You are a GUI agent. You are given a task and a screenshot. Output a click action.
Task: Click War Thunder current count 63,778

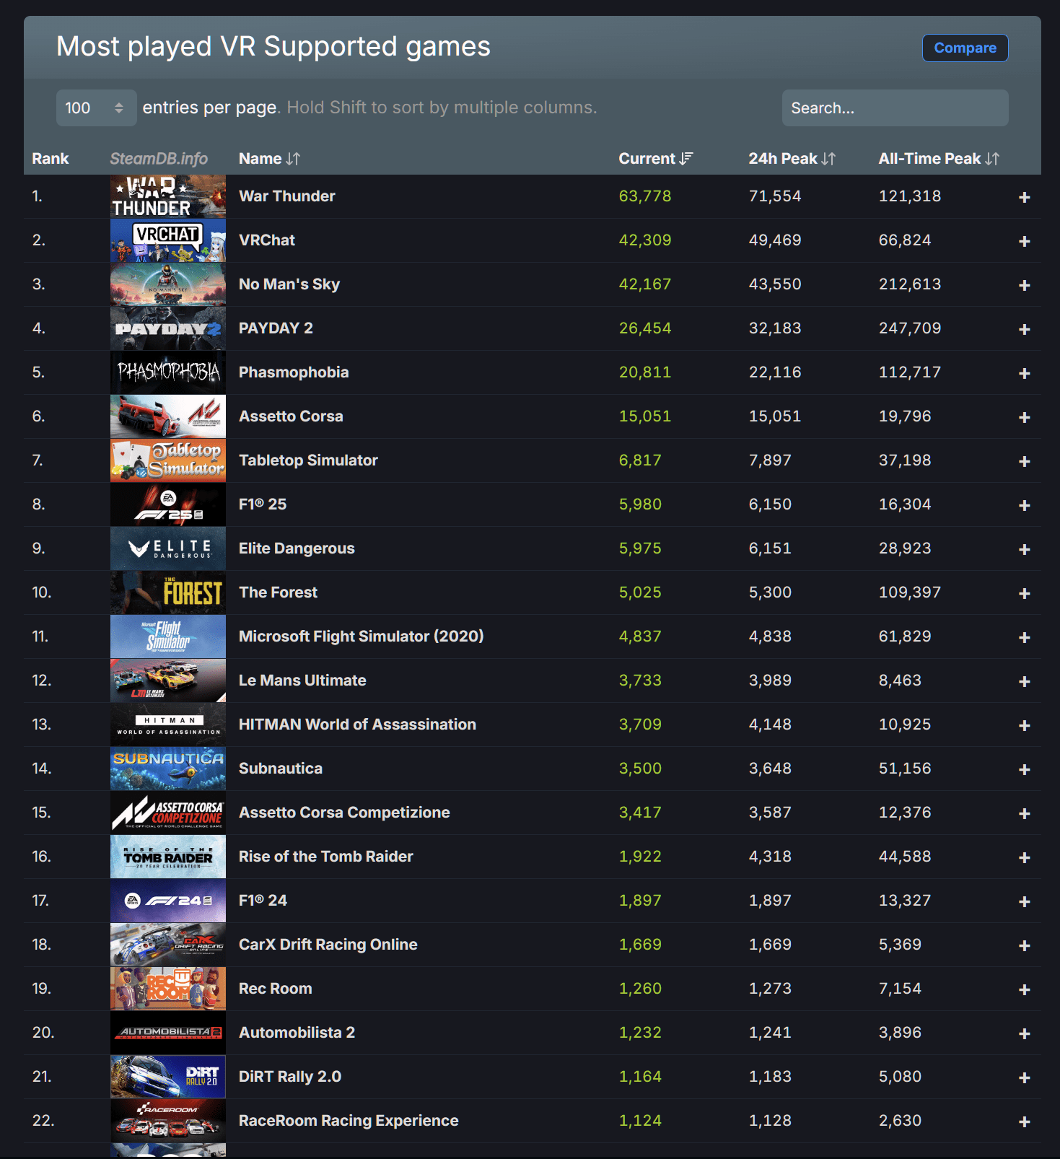coord(645,196)
